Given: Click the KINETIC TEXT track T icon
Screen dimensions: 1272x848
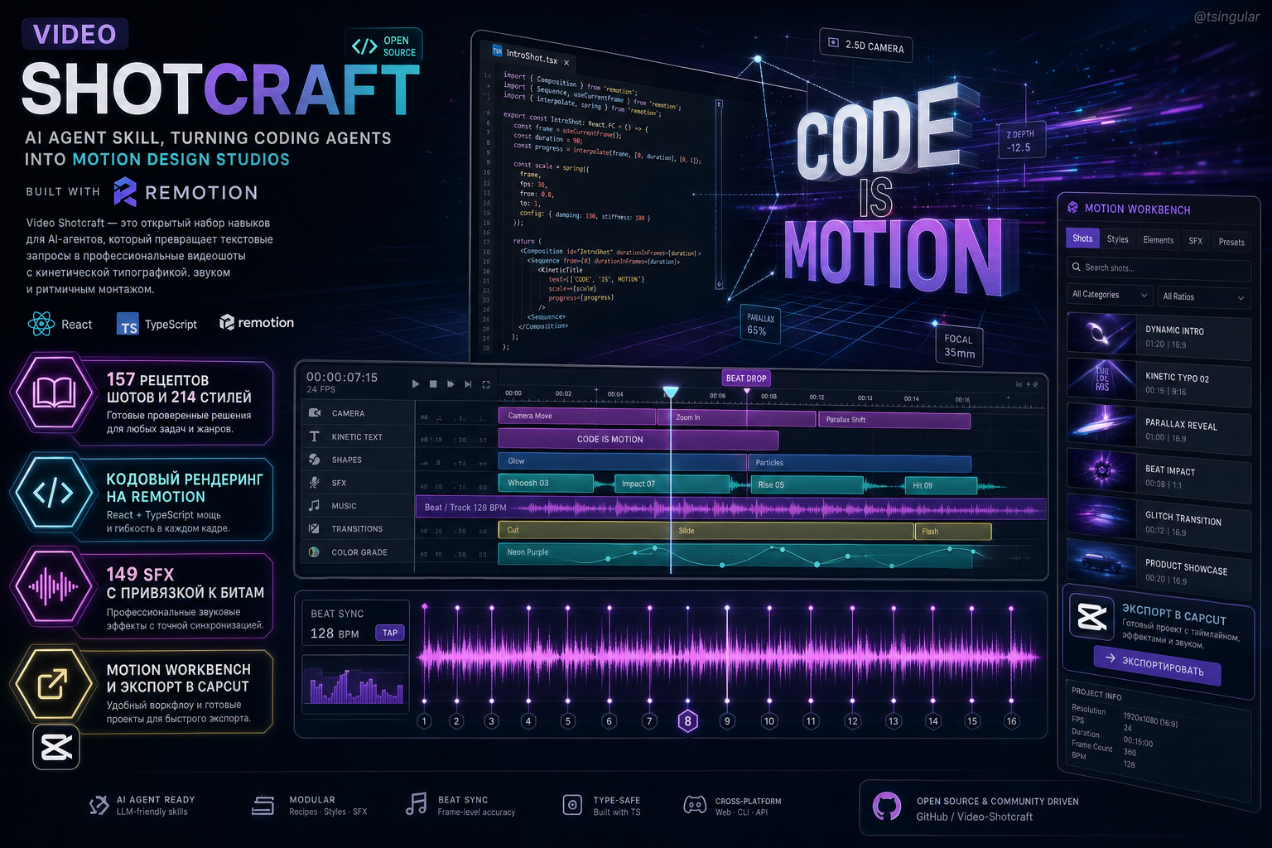Looking at the screenshot, I should (315, 436).
